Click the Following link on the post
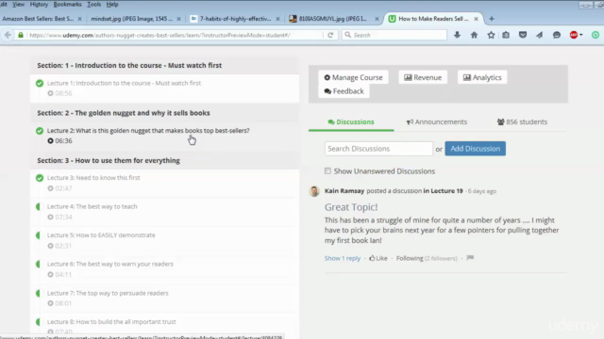Image resolution: width=604 pixels, height=339 pixels. coord(410,258)
